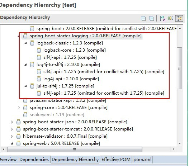Expand the spring-core dependency node

coord(19,108)
